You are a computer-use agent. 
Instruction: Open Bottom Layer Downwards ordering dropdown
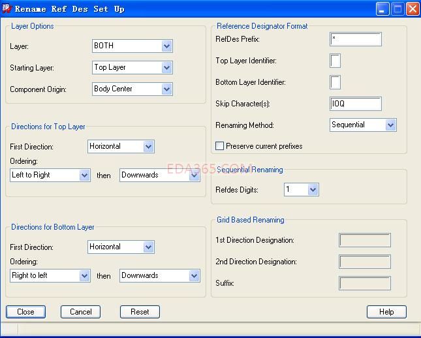pos(160,276)
